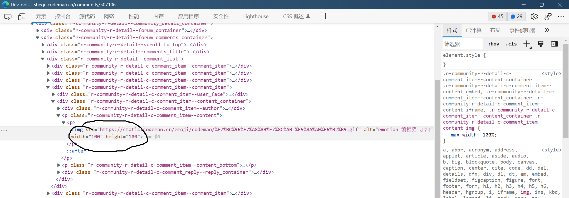Go to the 内存 tab
This screenshot has height=198, width=569.
(159, 16)
